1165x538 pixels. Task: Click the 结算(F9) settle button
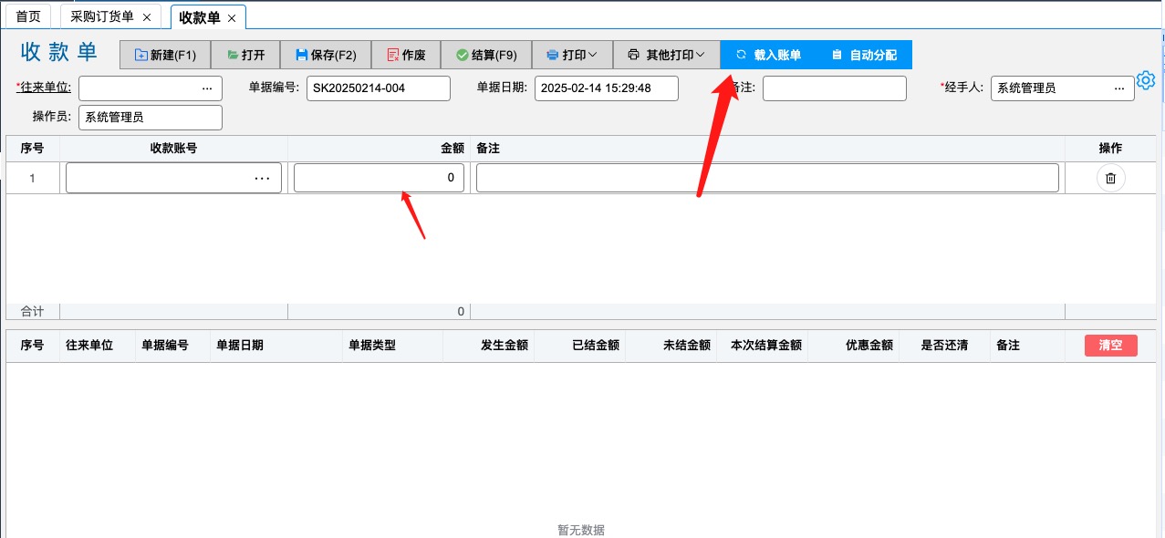coord(486,55)
